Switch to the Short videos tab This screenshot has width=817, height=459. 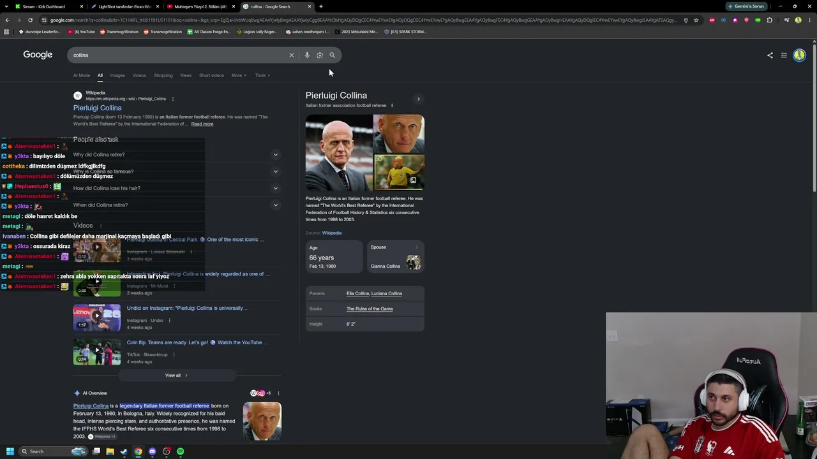[x=211, y=75]
